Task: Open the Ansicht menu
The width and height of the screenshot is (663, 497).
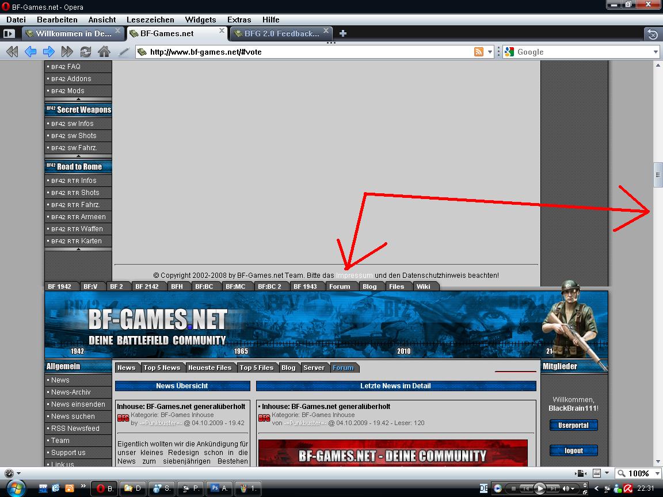Action: coord(102,20)
